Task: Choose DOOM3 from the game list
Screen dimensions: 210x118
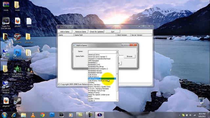Action: point(102,83)
